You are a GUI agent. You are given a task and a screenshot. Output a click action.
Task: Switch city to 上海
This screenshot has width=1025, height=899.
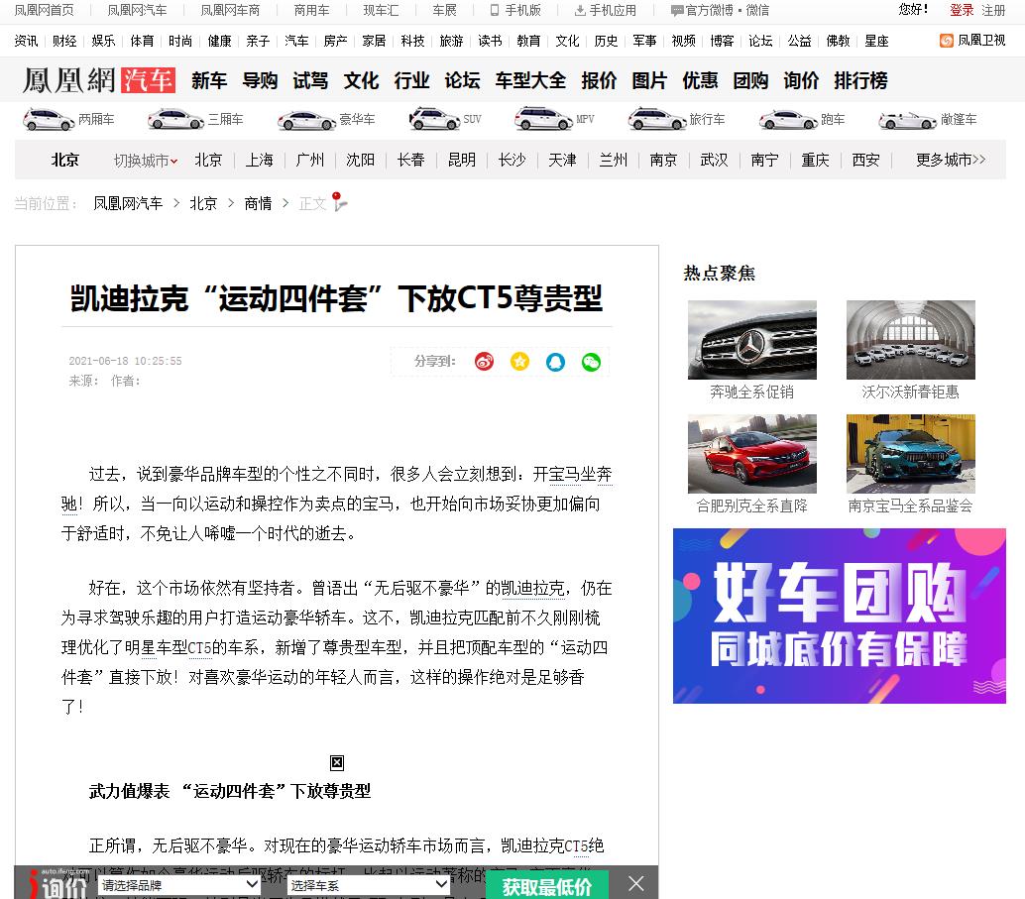(259, 161)
